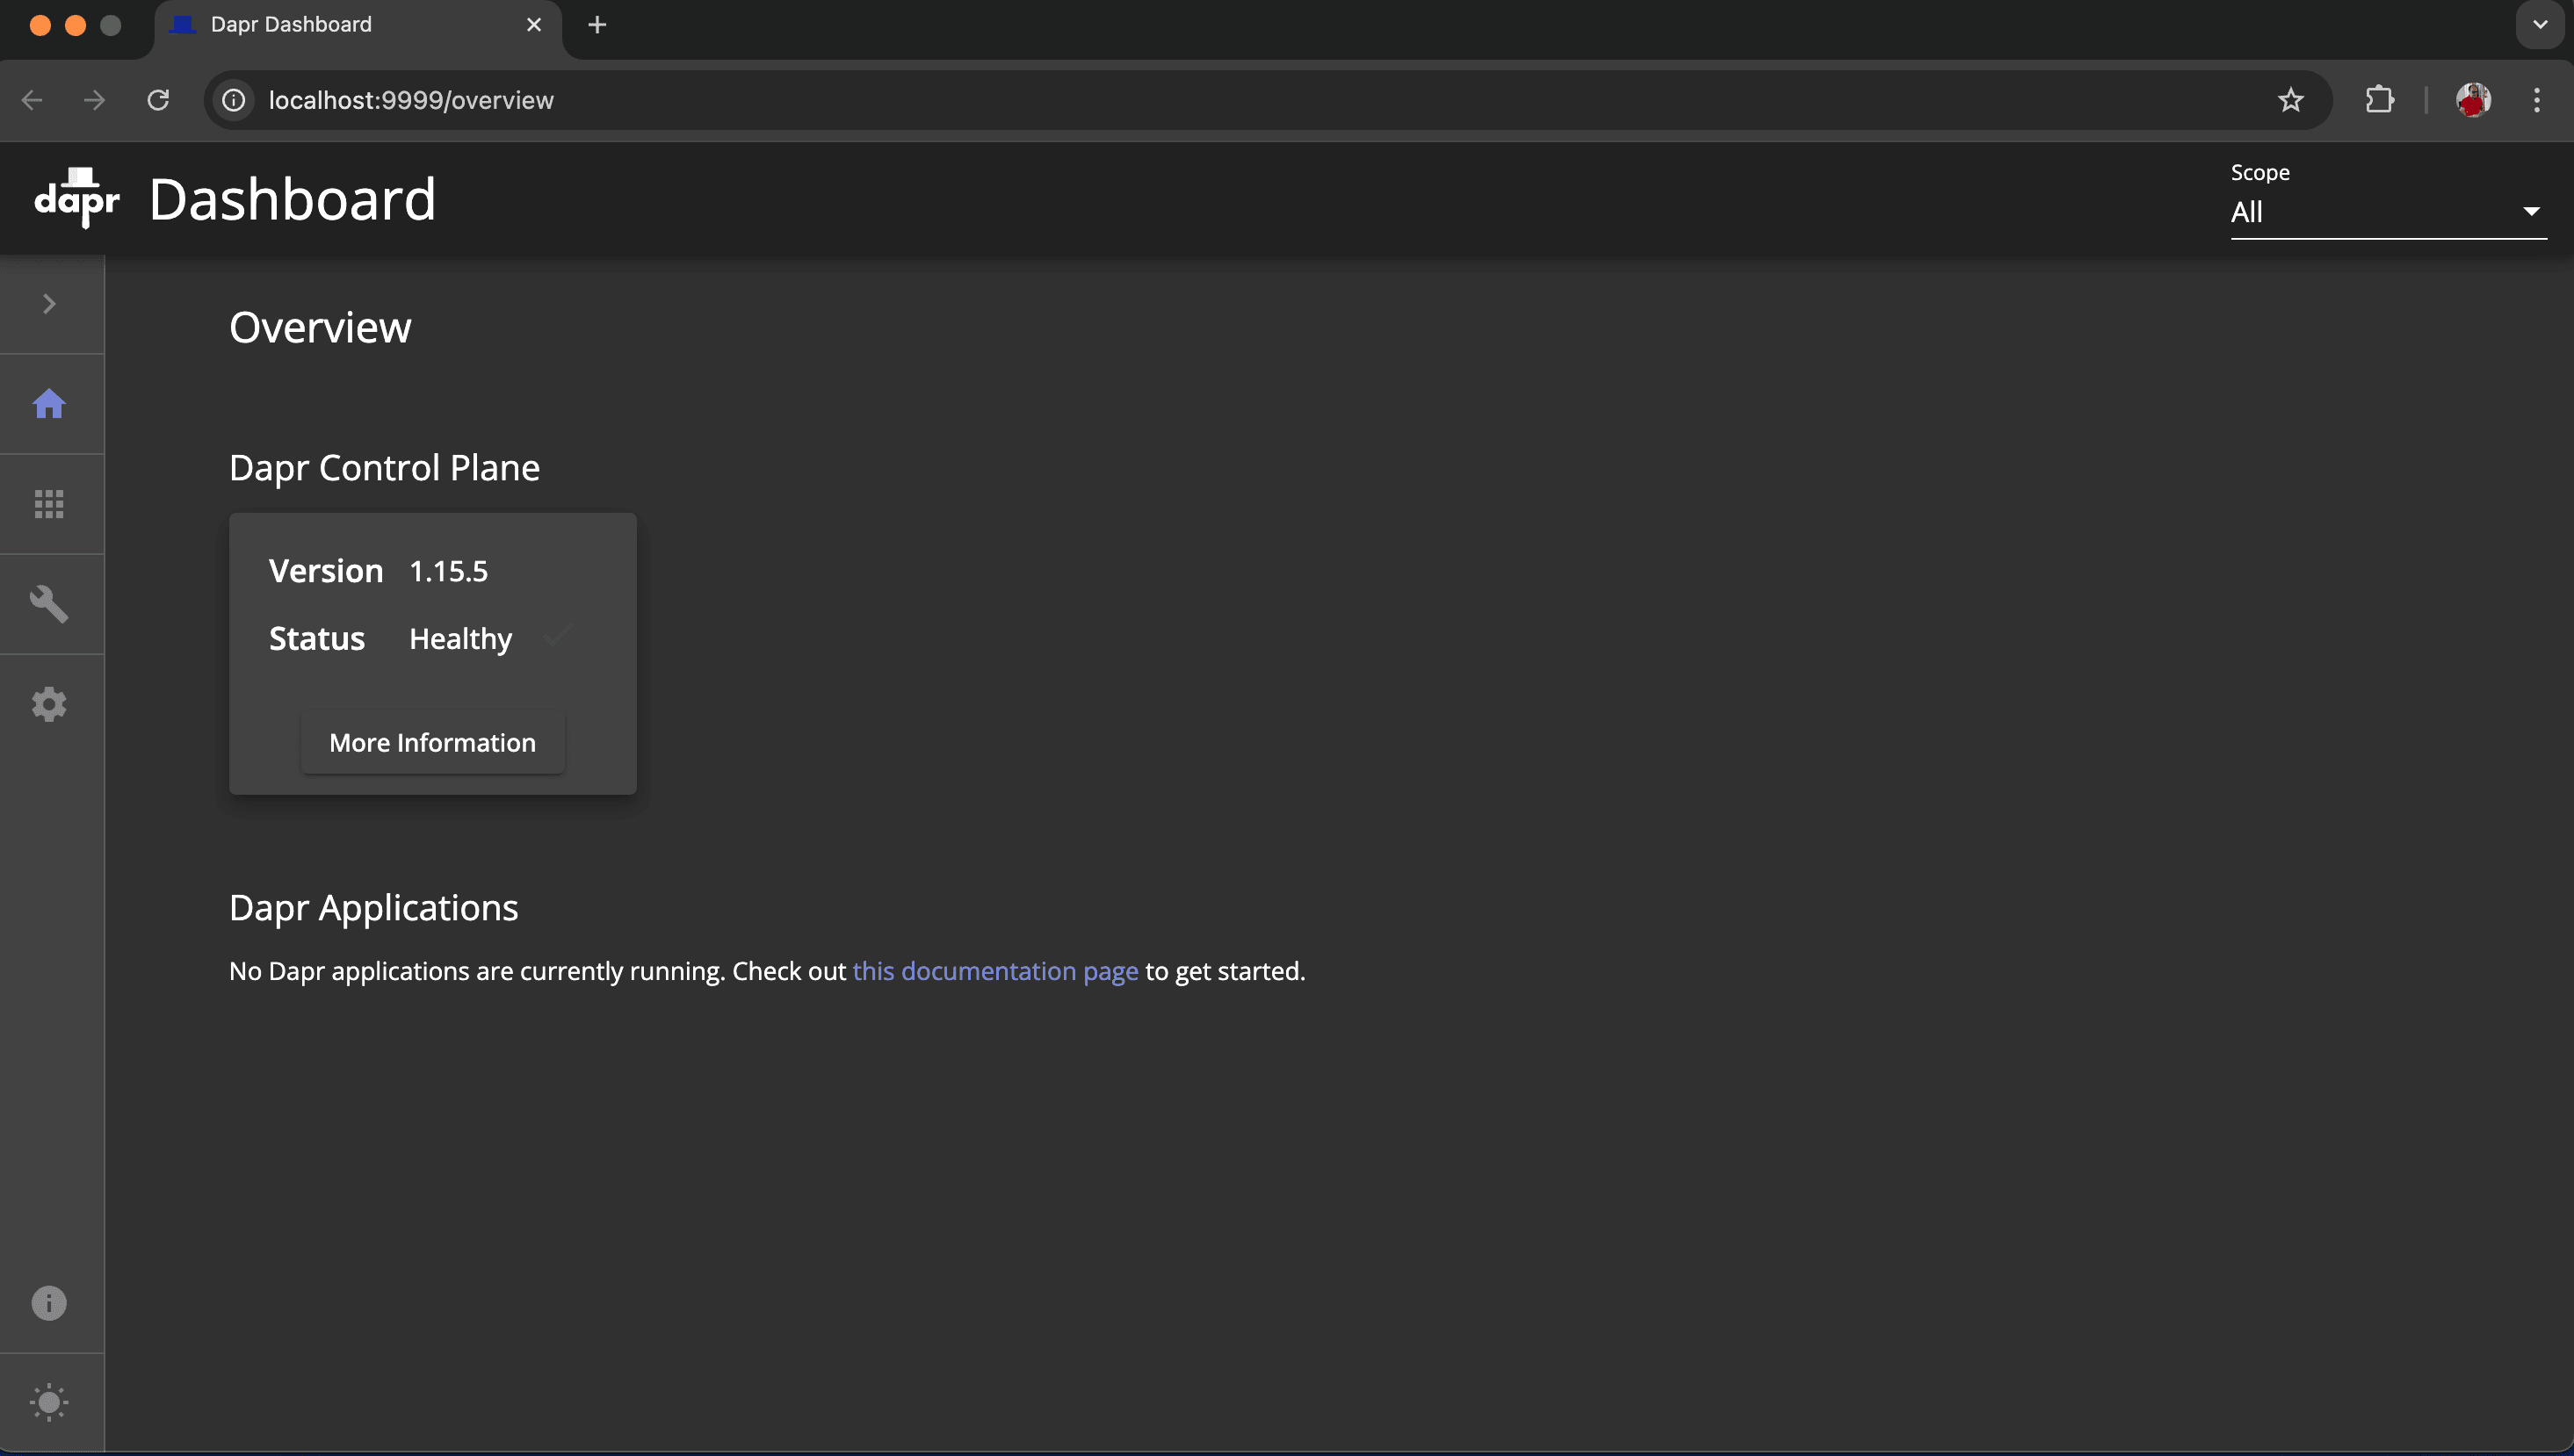
Task: View site information icon in address bar
Action: tap(233, 100)
